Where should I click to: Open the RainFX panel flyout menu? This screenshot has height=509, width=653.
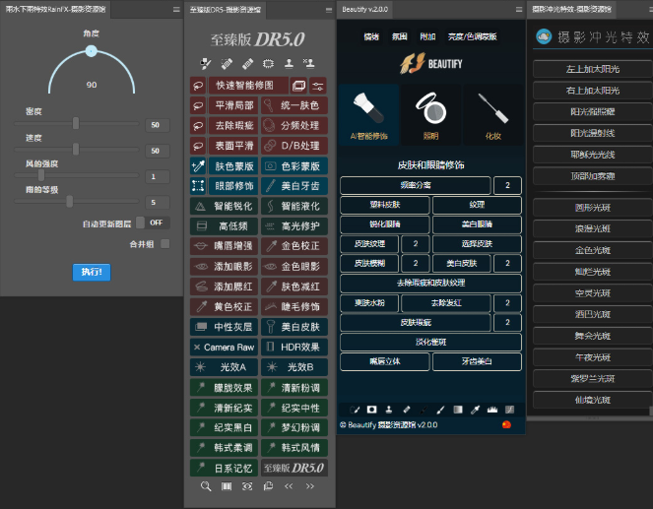(x=176, y=10)
